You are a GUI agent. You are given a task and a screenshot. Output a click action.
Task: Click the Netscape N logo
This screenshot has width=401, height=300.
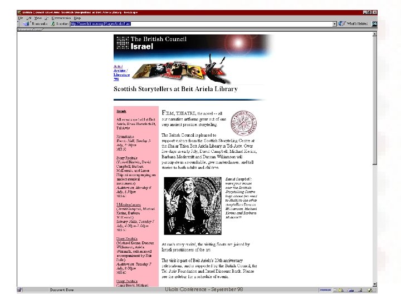pyautogui.click(x=374, y=24)
